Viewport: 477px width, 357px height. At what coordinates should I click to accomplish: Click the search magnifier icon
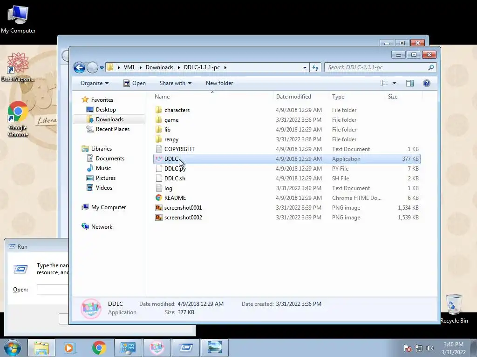click(x=431, y=67)
